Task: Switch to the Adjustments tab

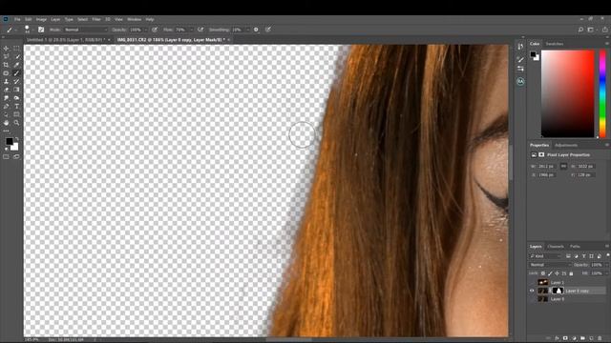Action: [x=566, y=145]
